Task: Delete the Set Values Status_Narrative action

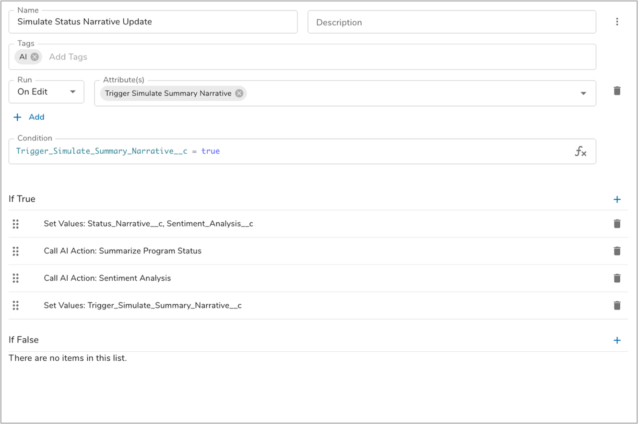Action: (x=617, y=224)
